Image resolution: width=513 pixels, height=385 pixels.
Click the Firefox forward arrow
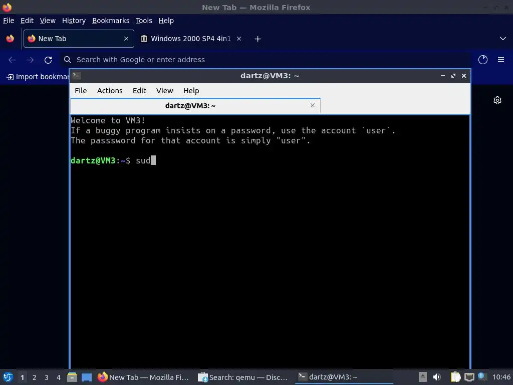[x=30, y=60]
